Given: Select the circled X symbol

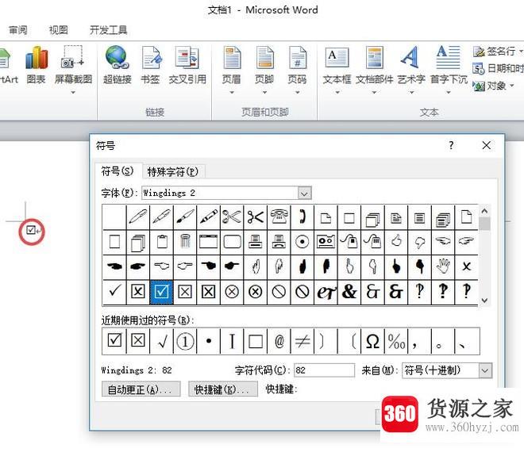Looking at the screenshot, I should [x=232, y=292].
